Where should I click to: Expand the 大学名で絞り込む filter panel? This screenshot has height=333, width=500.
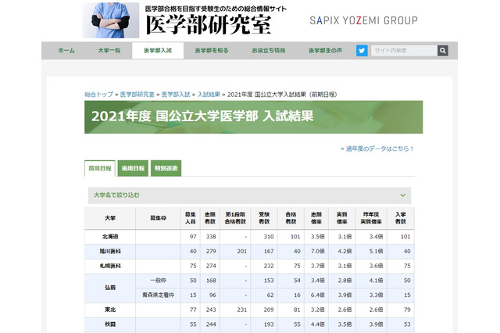pos(249,195)
